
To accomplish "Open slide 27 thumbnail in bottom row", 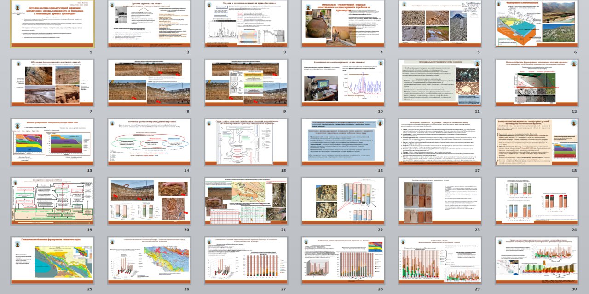I will tap(246, 260).
